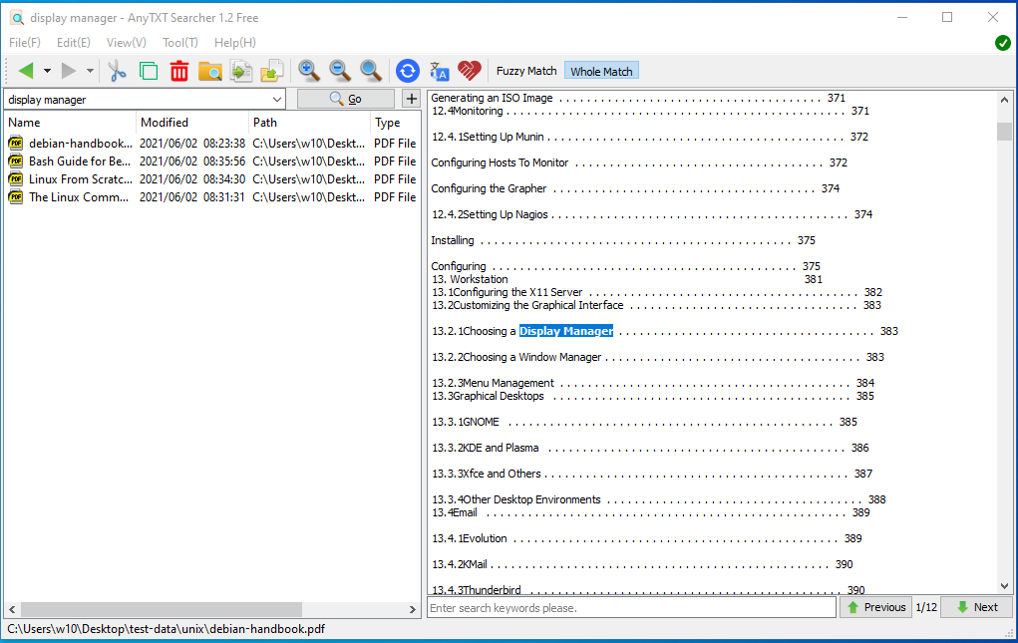Click the Next match button
The width and height of the screenshot is (1018, 643).
pyautogui.click(x=975, y=607)
